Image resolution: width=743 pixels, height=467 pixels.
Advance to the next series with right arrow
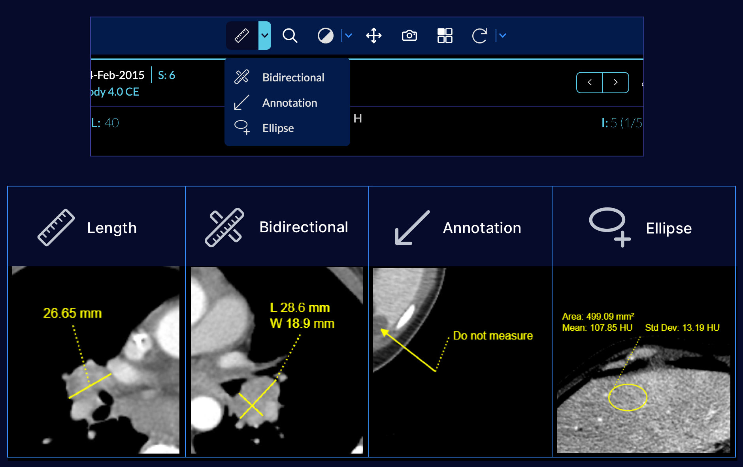tap(616, 82)
